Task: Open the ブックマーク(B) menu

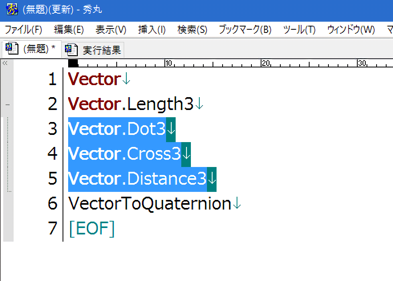Action: click(245, 30)
